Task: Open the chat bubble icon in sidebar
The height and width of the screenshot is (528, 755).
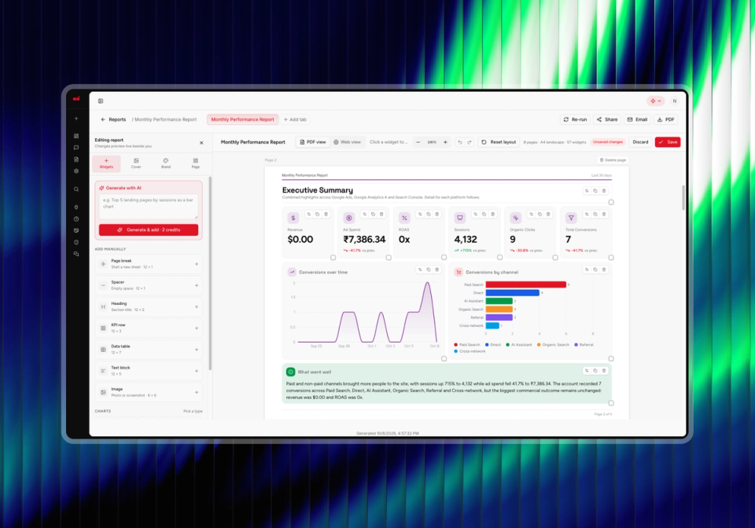Action: point(76,148)
